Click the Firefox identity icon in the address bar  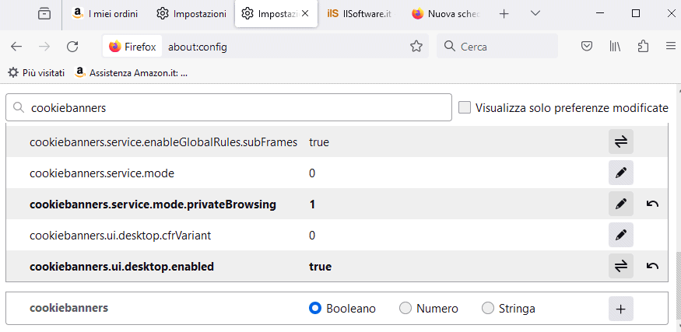132,47
